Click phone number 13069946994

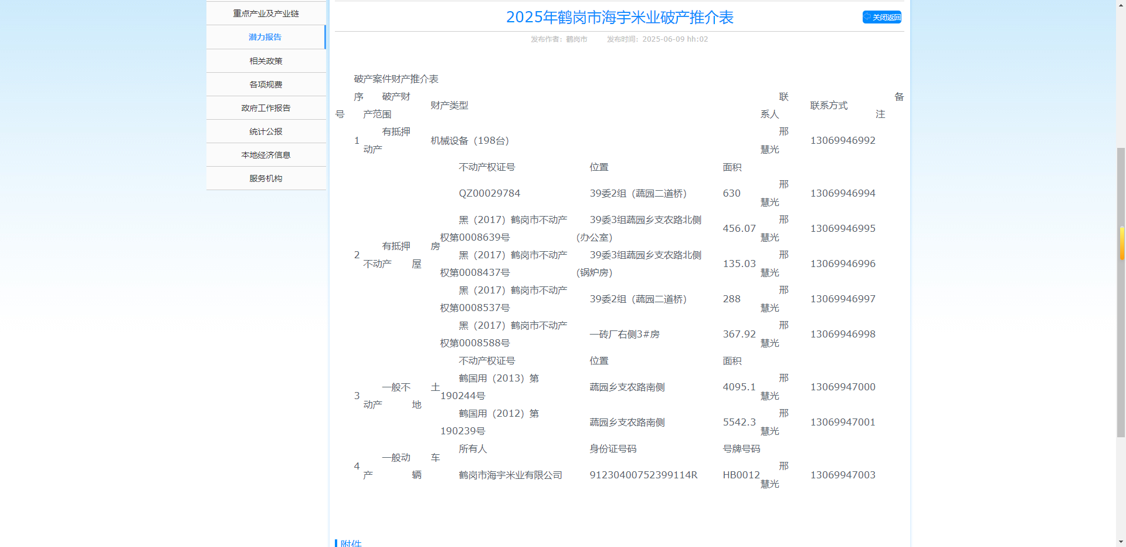843,193
